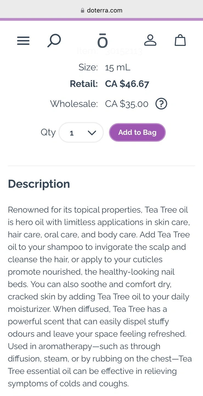Tap the search magnifying glass icon
The image size is (203, 396).
click(x=54, y=41)
